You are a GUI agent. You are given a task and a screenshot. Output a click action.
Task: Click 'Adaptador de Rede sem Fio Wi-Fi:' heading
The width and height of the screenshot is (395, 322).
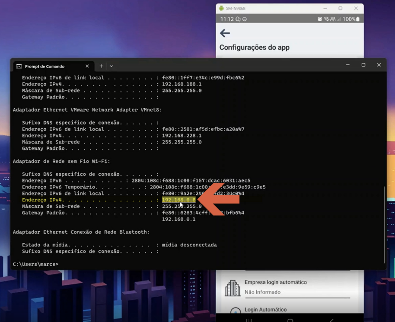(61, 161)
